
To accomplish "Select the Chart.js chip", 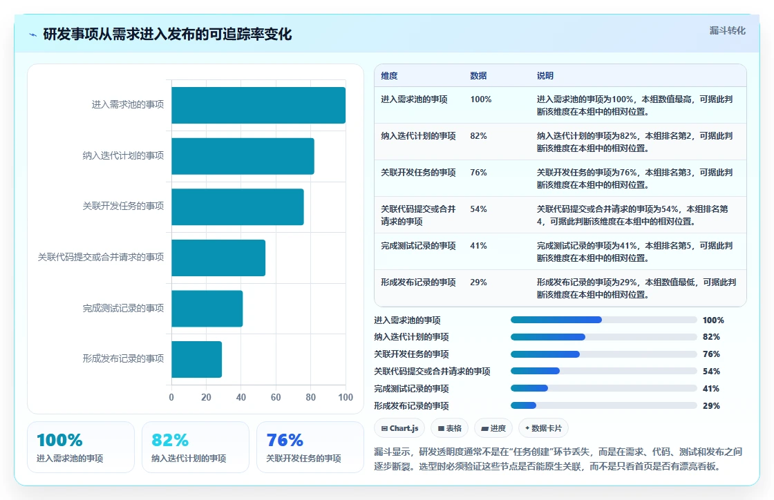I will tap(400, 428).
